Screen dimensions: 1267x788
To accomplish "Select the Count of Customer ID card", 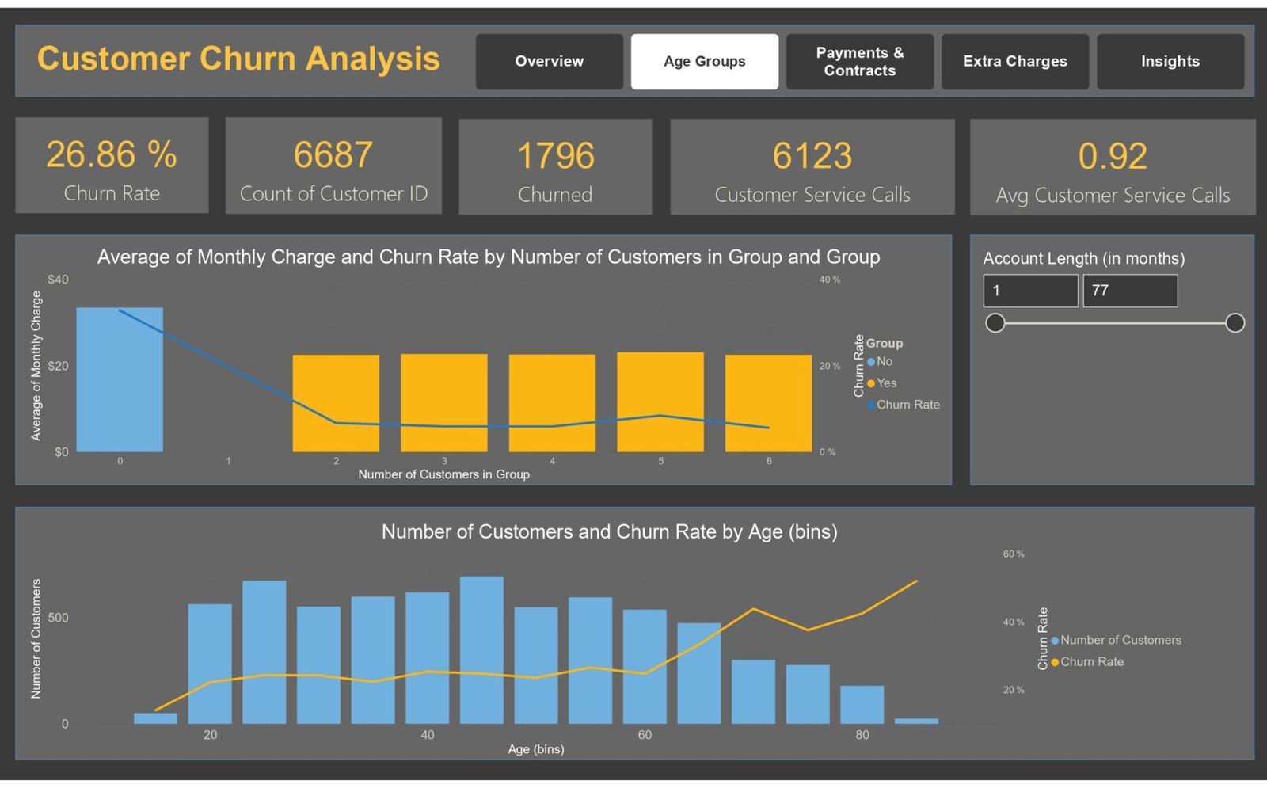I will point(333,166).
